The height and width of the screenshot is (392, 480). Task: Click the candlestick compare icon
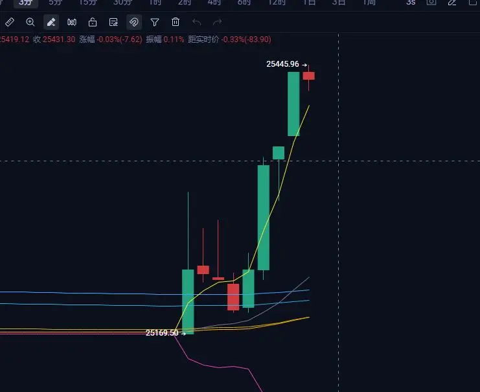(72, 22)
